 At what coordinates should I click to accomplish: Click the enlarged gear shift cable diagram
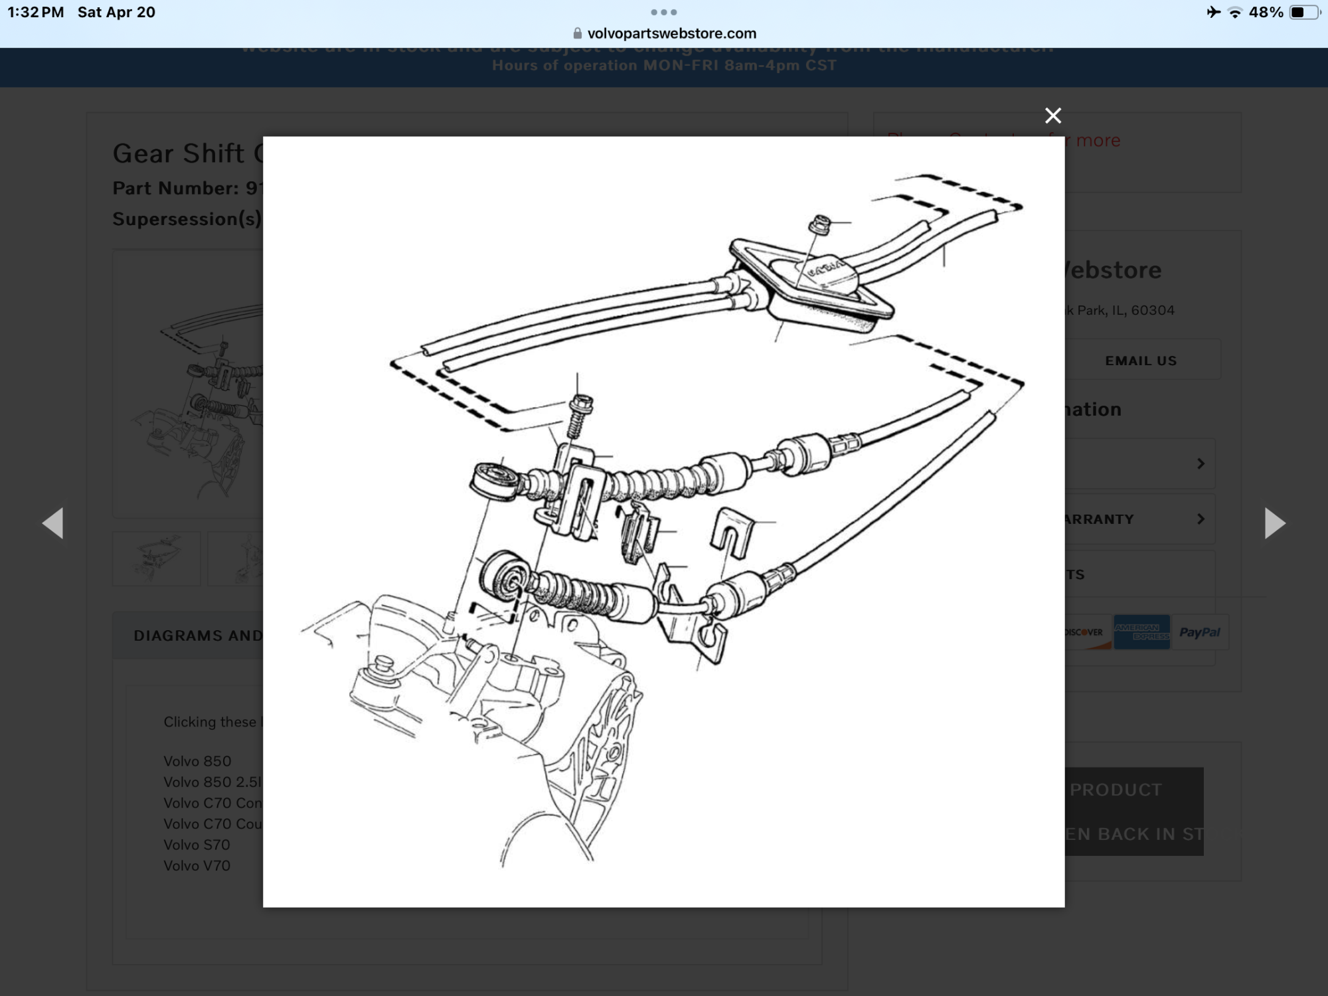coord(663,521)
